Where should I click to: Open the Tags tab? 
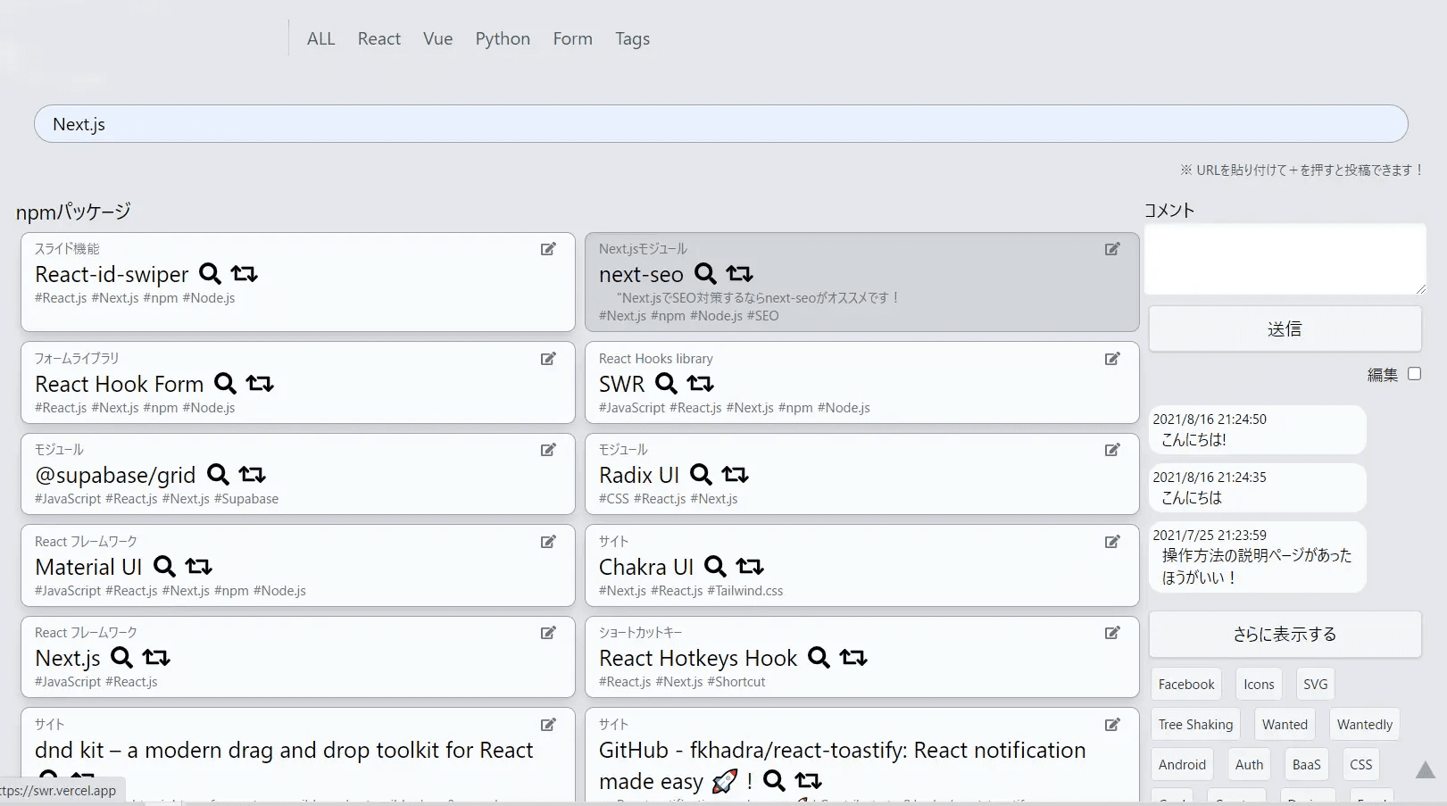[x=632, y=38]
